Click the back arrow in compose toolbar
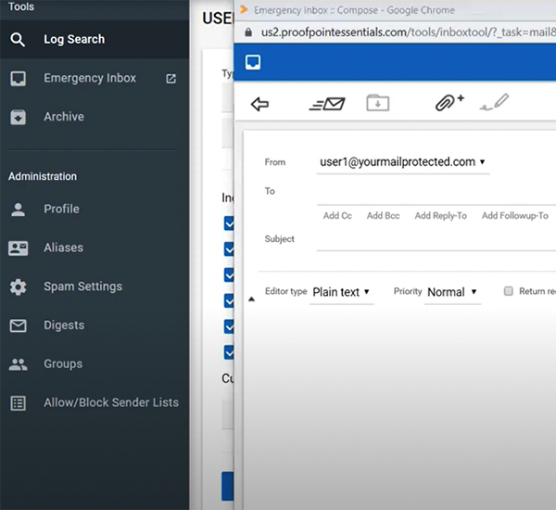 pos(259,104)
